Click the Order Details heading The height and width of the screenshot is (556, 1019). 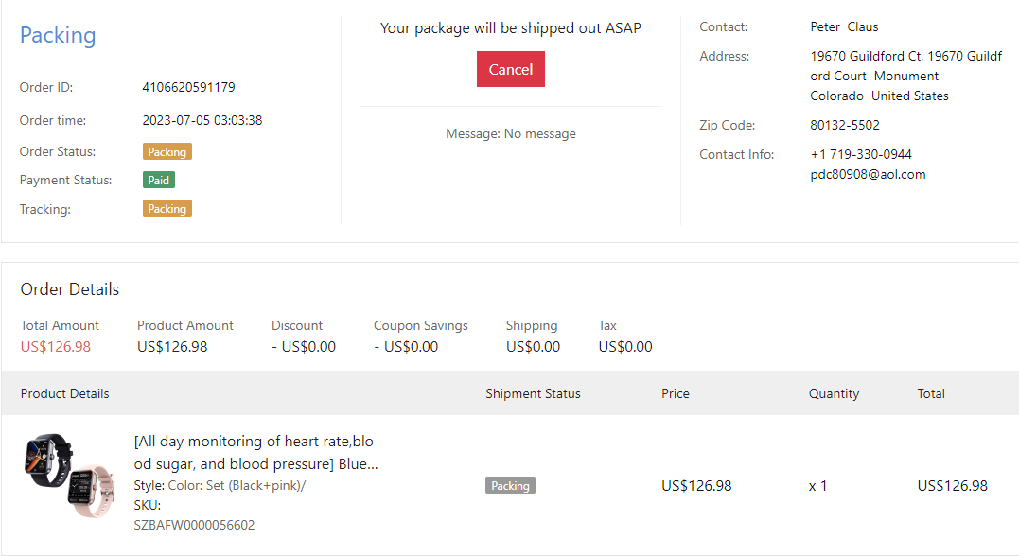click(70, 289)
